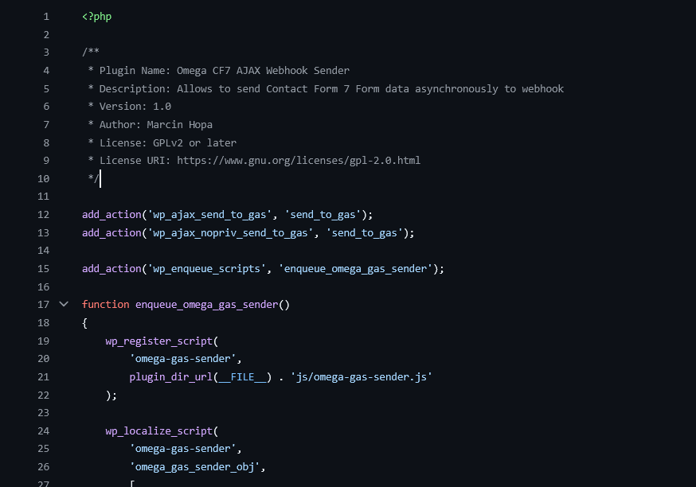Click the function keyword on line 17
This screenshot has width=696, height=487.
point(105,304)
